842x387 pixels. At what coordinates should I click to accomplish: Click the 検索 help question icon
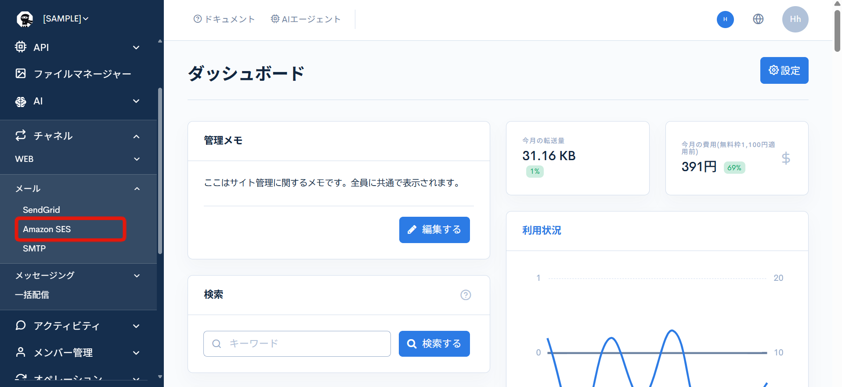pos(466,295)
